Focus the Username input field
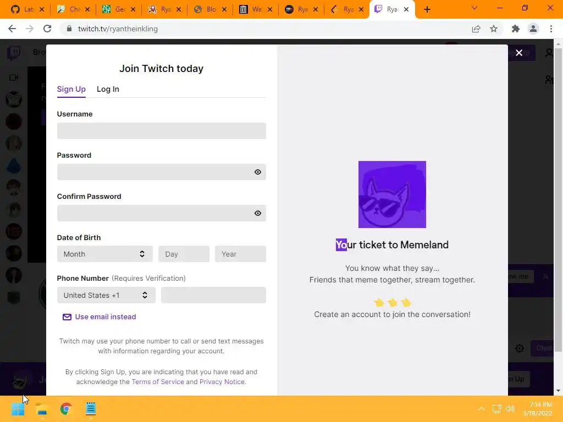This screenshot has height=422, width=563. click(x=162, y=131)
